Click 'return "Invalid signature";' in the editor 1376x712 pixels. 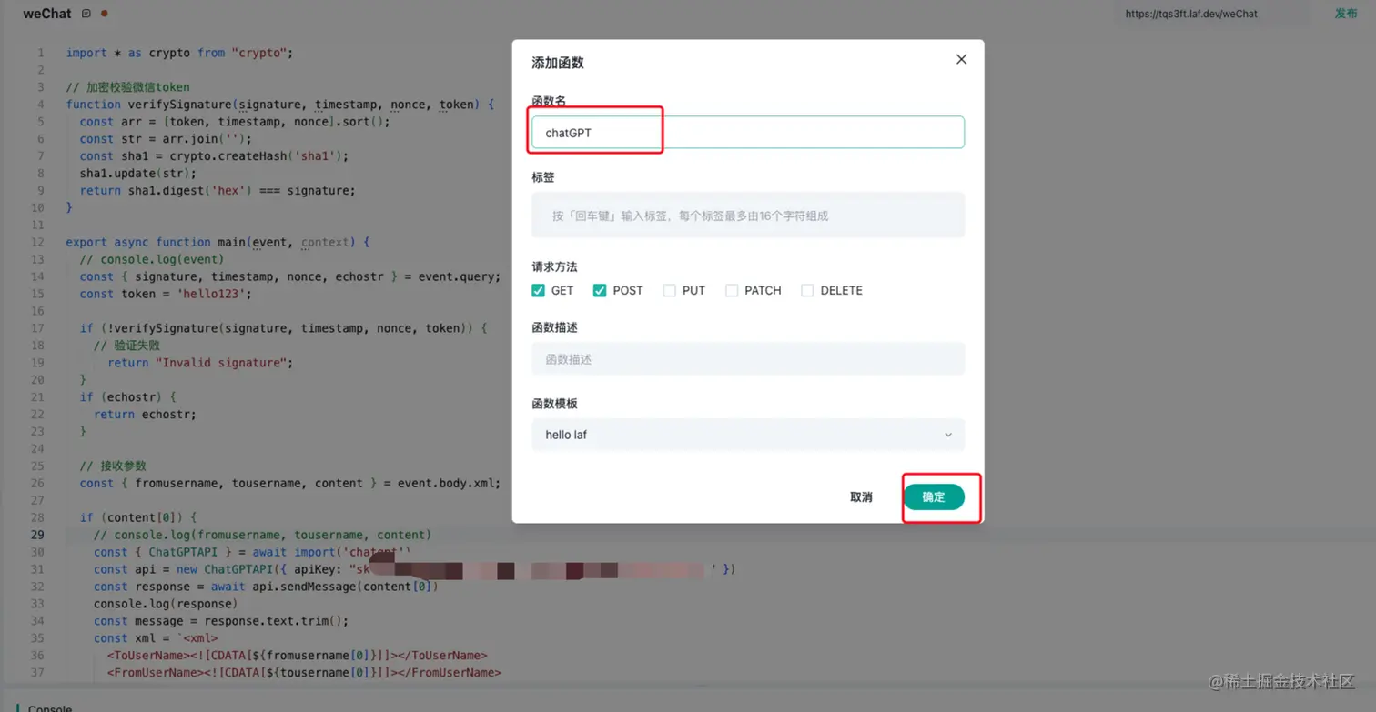[x=200, y=363]
